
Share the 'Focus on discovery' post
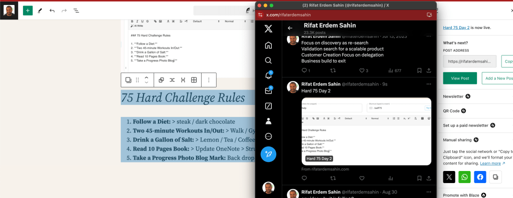429,70
